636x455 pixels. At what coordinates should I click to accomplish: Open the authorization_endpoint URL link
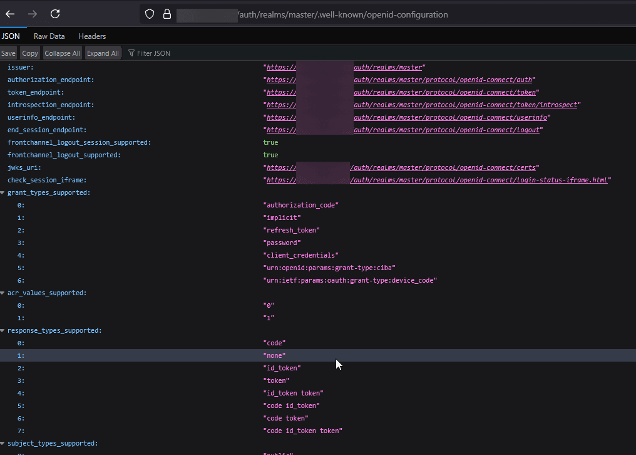click(399, 80)
